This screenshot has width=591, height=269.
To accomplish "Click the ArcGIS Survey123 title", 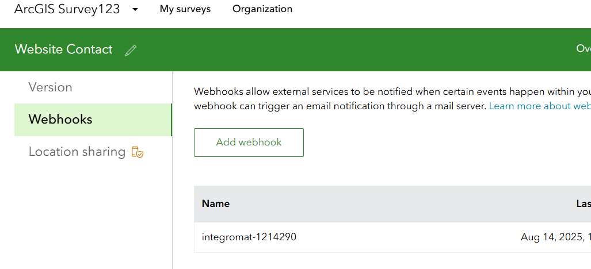I will (67, 9).
